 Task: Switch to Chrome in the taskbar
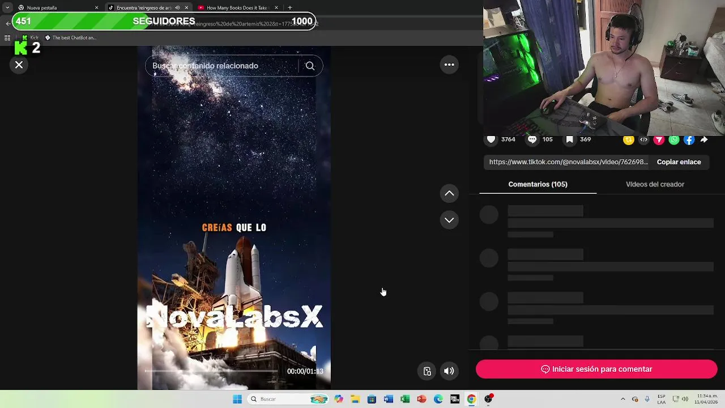[471, 399]
